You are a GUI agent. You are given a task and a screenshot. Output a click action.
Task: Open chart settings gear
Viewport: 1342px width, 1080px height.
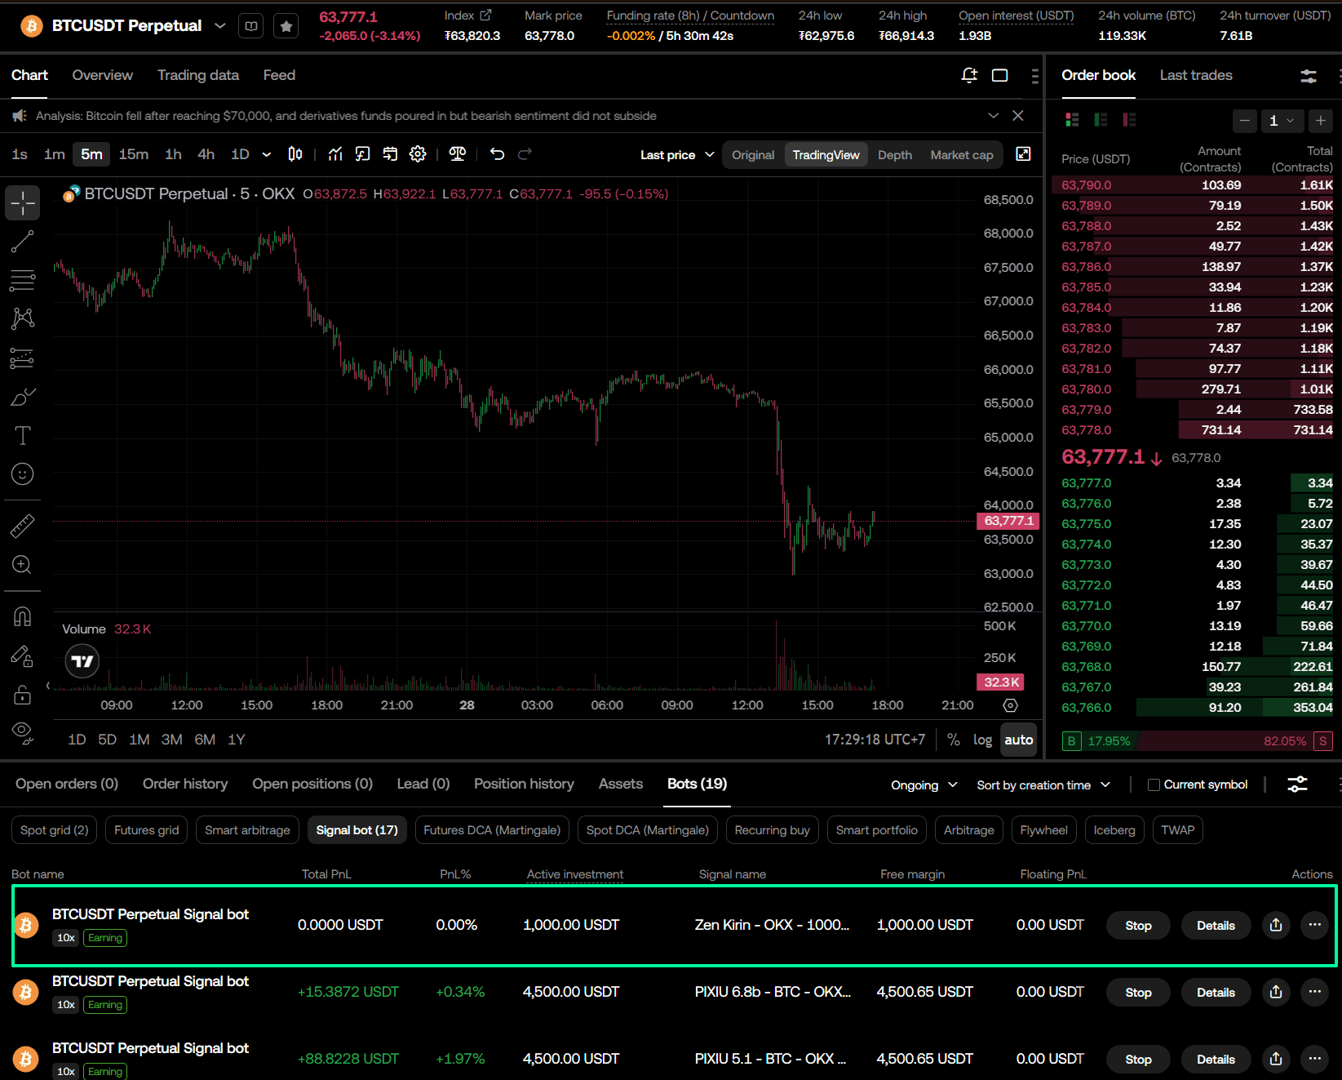[x=418, y=153]
